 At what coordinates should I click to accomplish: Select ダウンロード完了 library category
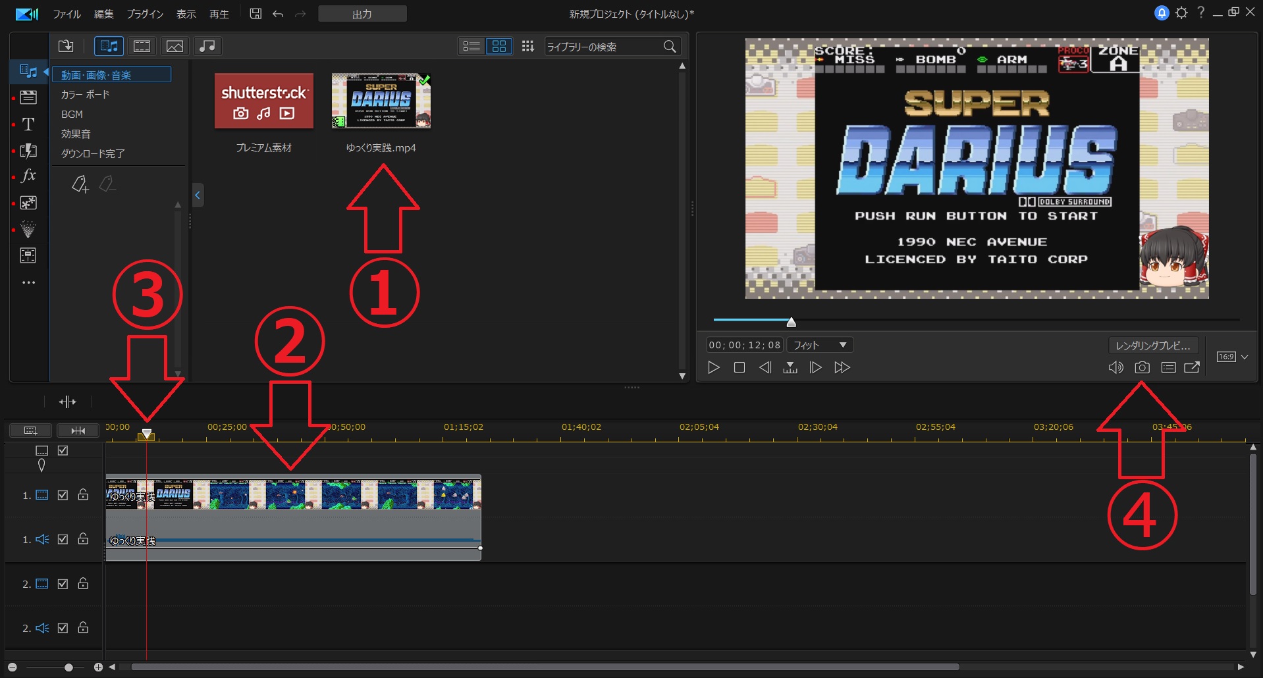click(93, 153)
